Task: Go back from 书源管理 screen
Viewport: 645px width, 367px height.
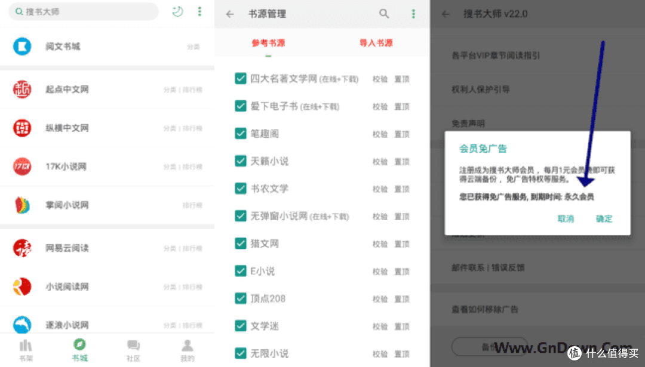Action: [x=230, y=14]
